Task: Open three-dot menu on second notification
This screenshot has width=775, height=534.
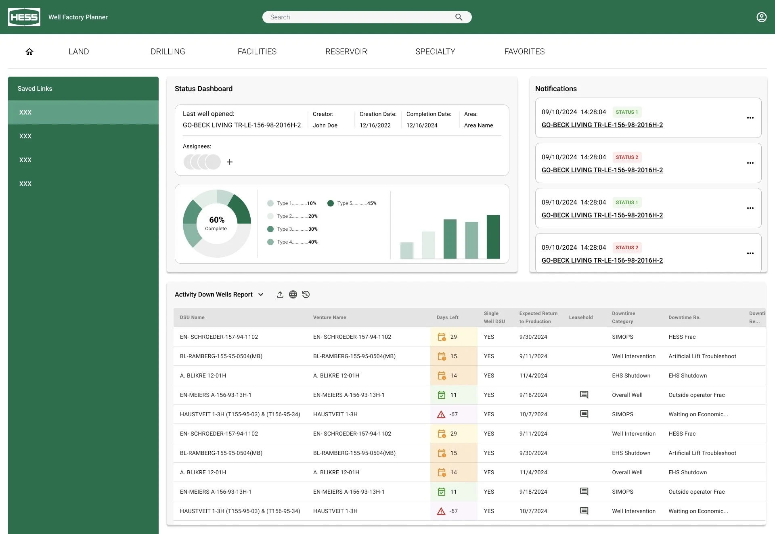Action: [x=750, y=163]
